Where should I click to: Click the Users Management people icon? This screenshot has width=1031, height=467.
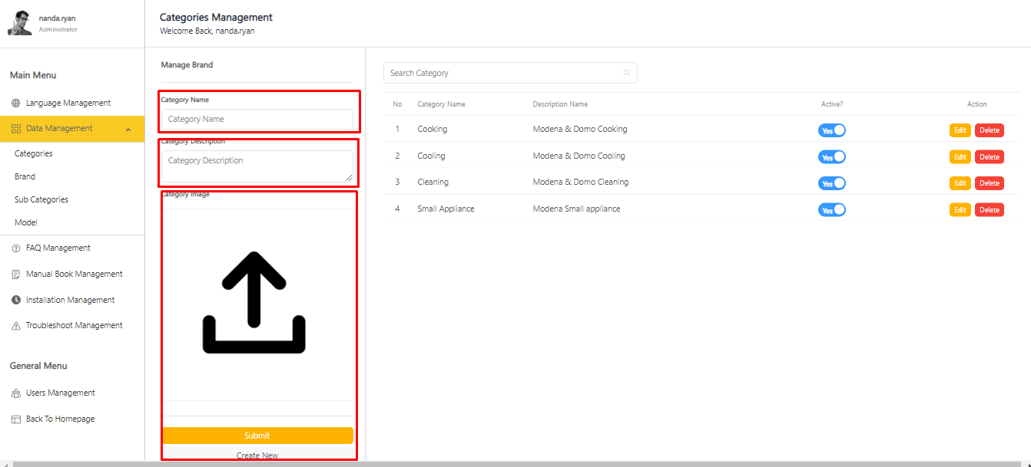pos(16,393)
